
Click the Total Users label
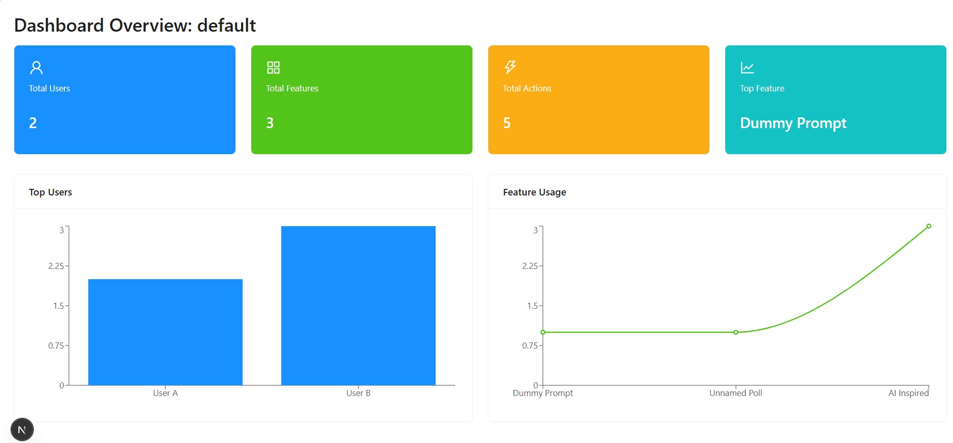tap(50, 88)
